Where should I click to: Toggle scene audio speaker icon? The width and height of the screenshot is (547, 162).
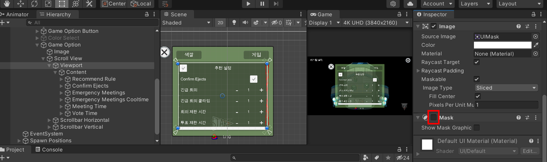(245, 23)
